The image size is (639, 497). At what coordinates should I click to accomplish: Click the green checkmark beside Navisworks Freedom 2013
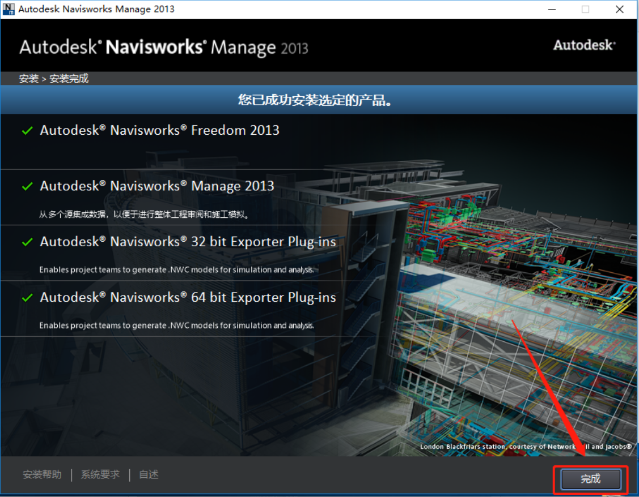click(27, 131)
